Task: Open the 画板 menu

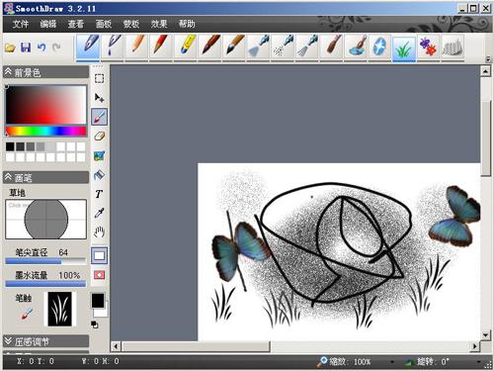Action: 104,24
